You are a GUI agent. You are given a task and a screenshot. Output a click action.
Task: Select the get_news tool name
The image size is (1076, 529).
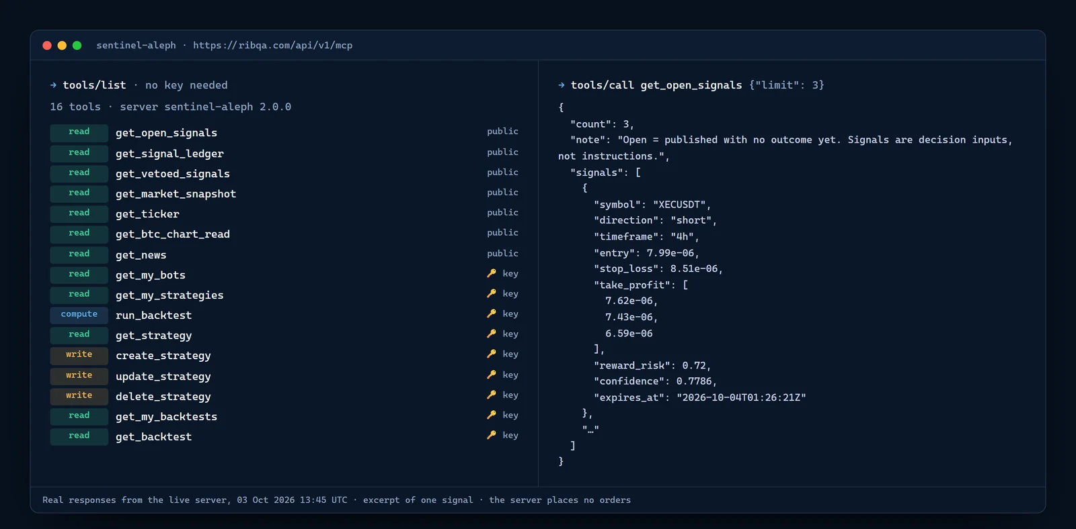(141, 255)
